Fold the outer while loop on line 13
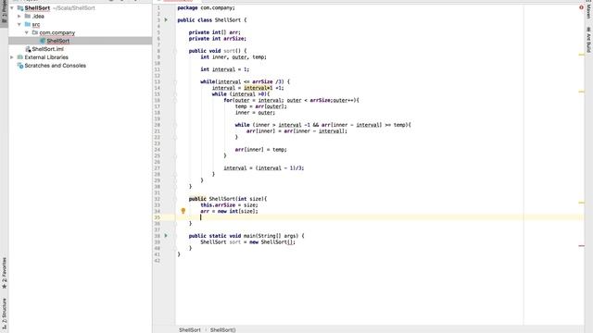 click(x=175, y=82)
